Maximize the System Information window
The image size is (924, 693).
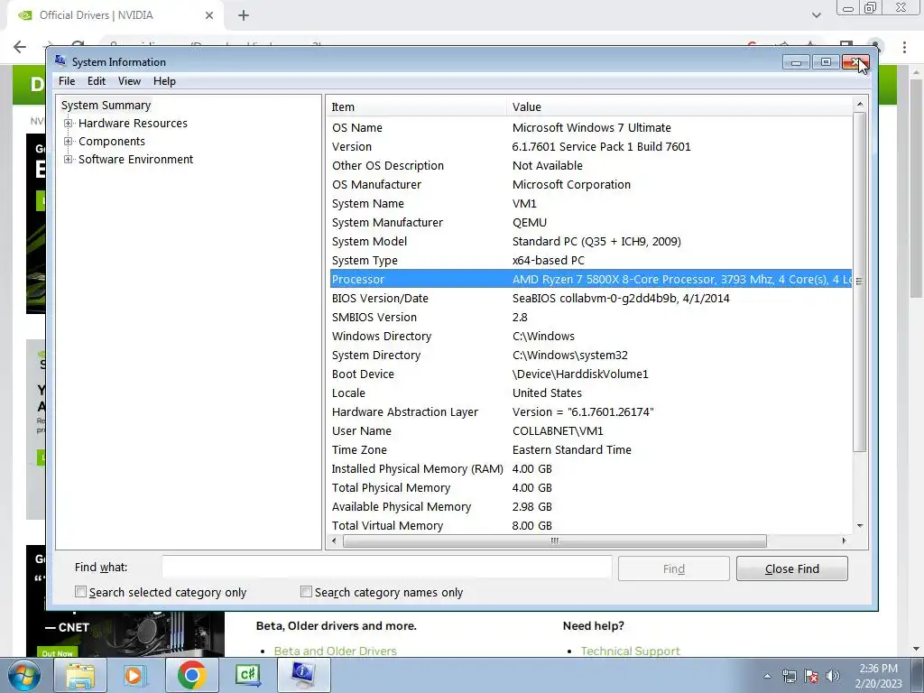[826, 62]
